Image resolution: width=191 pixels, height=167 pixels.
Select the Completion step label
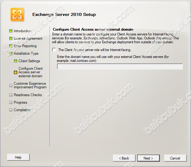(22, 110)
